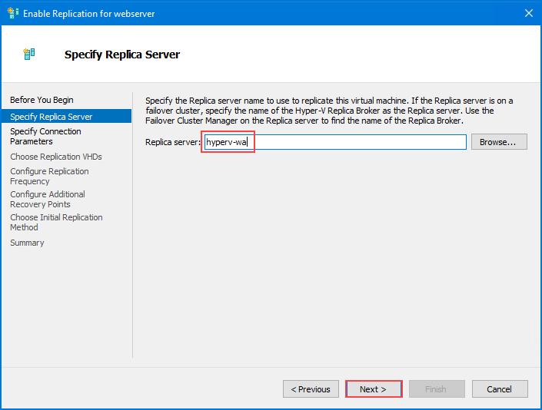
Task: Cancel the replication wizard
Action: (500, 389)
